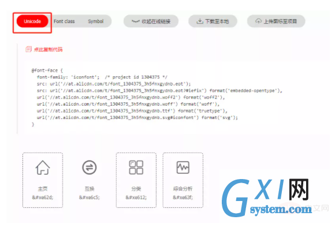Click the download arrow icon in 下载至本地
335x227 pixels.
click(200, 21)
